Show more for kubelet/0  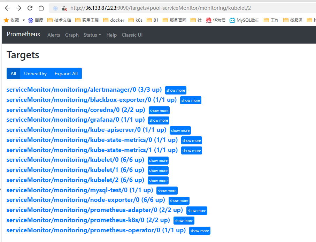coord(158,160)
